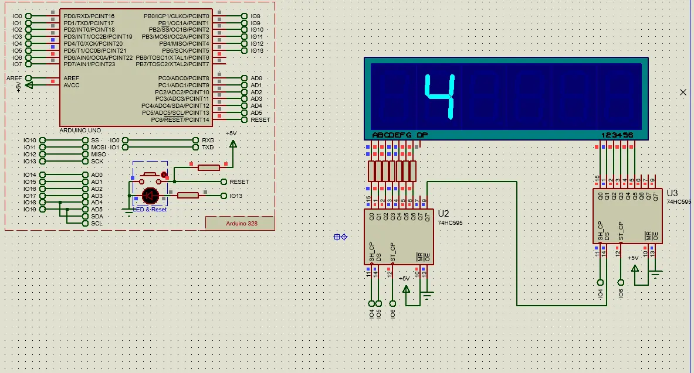The height and width of the screenshot is (373, 694).
Task: Click the 'Arduino 328' label box
Action: coord(240,223)
